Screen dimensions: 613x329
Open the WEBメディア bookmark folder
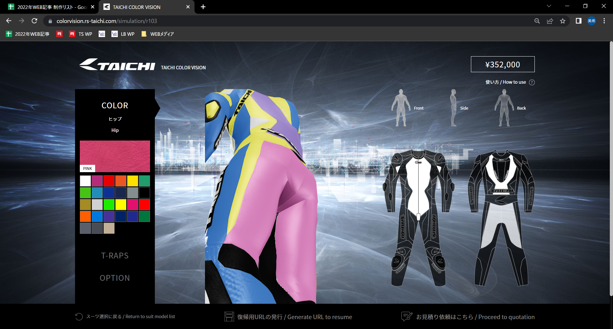point(158,34)
